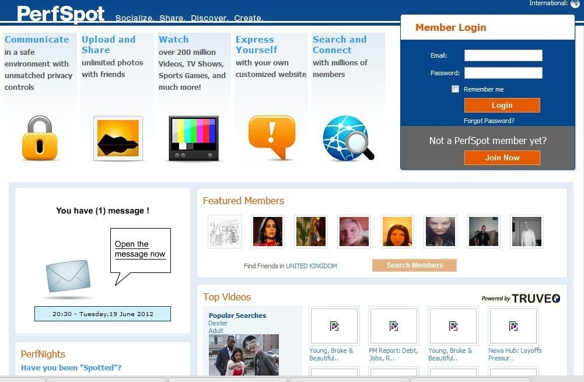This screenshot has width=584, height=382.
Task: Click the PerfSpot logo
Action: coord(61,14)
